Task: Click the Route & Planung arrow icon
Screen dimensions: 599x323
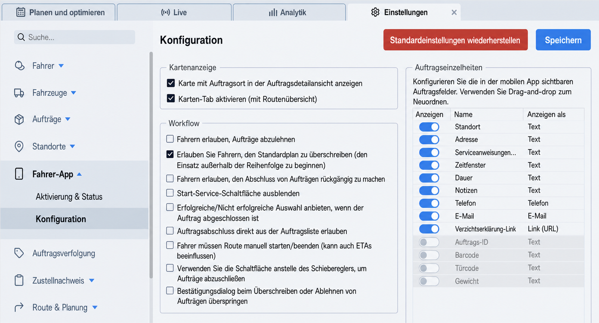Action: pyautogui.click(x=19, y=307)
